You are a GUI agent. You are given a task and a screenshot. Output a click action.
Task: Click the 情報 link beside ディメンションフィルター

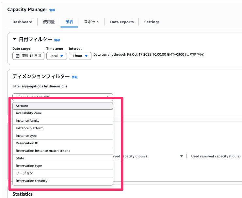(74, 77)
